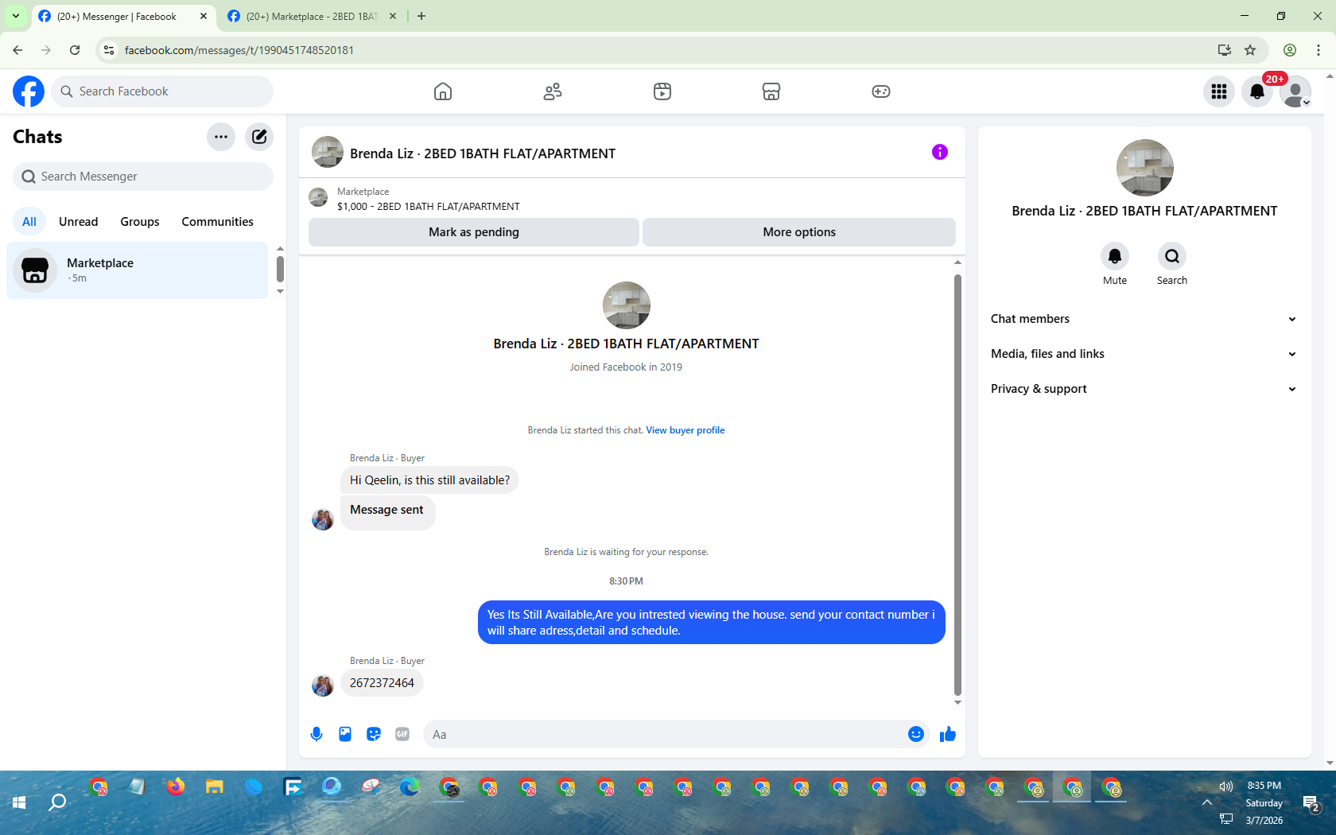Attach a file with the image icon

click(345, 734)
